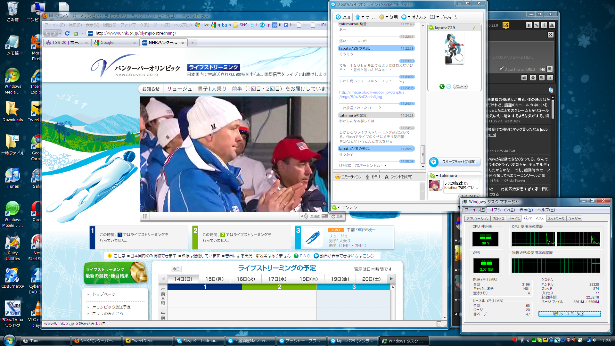Close the TweetDeck compose panel
Screen dimensions: 615x346
point(551,35)
